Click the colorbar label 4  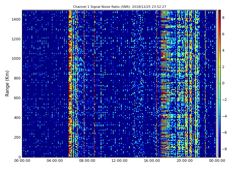point(223,50)
